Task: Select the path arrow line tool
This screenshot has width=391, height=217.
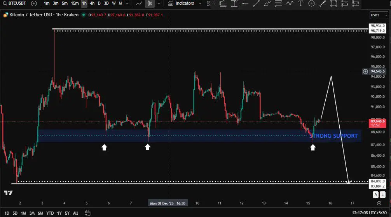Action: coord(290,3)
